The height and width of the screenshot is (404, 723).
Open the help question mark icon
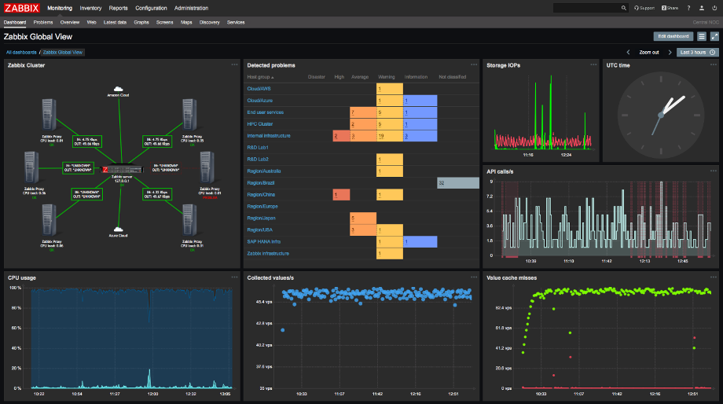click(688, 8)
